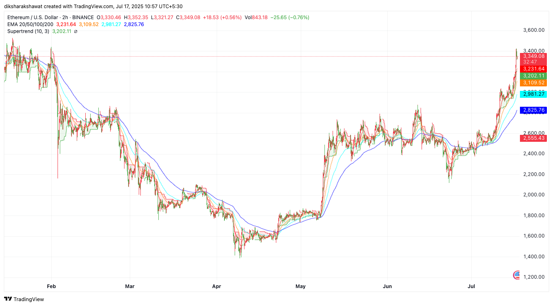Click the cyan 2,981.27 price axis tag
This screenshot has width=553, height=306.
pyautogui.click(x=534, y=94)
